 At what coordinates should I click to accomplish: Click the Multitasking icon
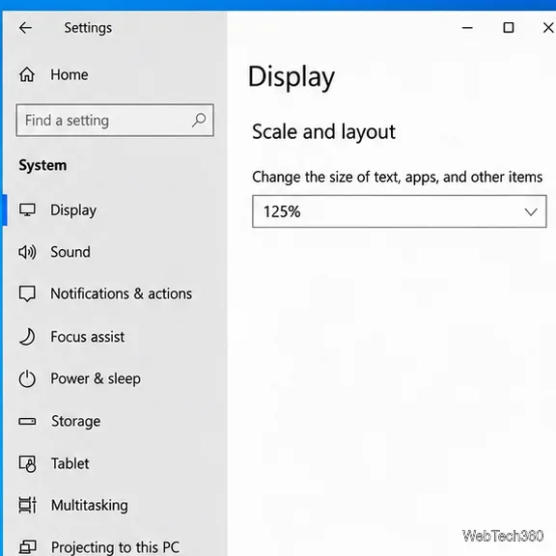pos(27,505)
